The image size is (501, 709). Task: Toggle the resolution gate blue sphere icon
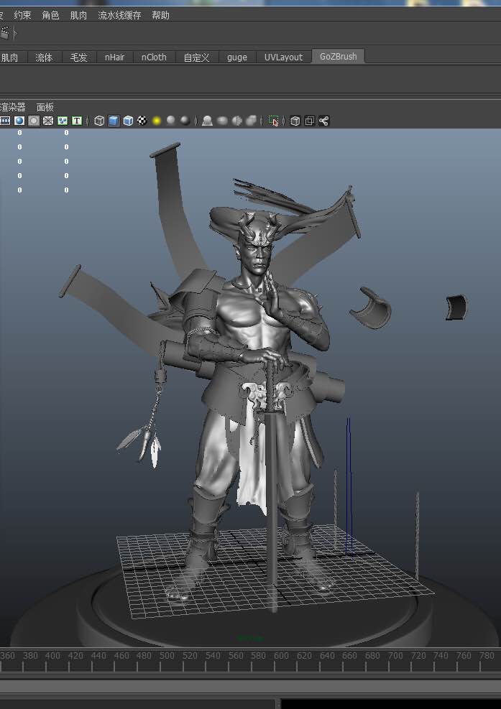(19, 121)
